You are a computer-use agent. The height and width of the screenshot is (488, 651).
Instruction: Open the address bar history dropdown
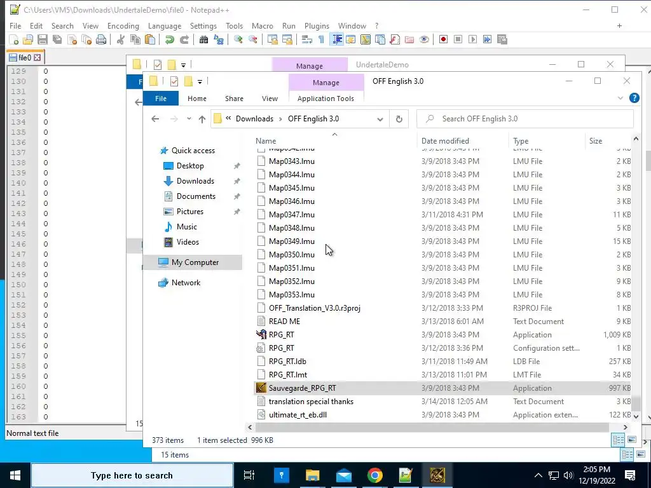point(380,119)
